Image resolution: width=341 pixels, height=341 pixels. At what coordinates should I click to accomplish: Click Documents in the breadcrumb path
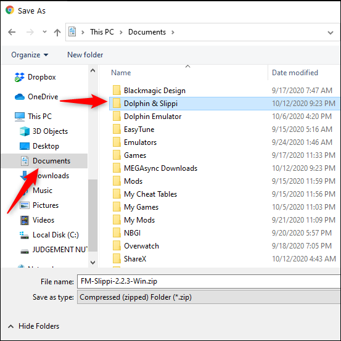coord(147,32)
